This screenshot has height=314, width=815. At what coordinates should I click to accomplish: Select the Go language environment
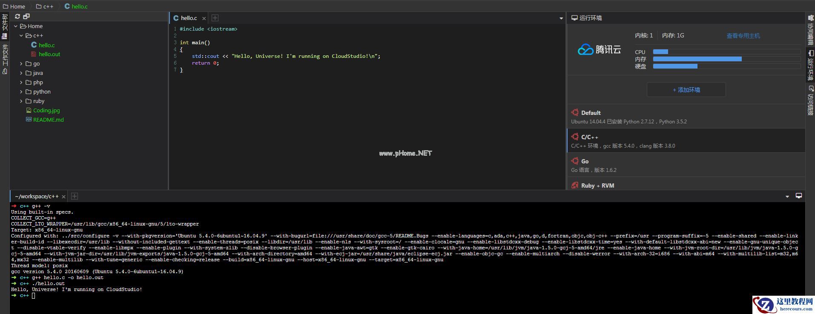pos(686,165)
